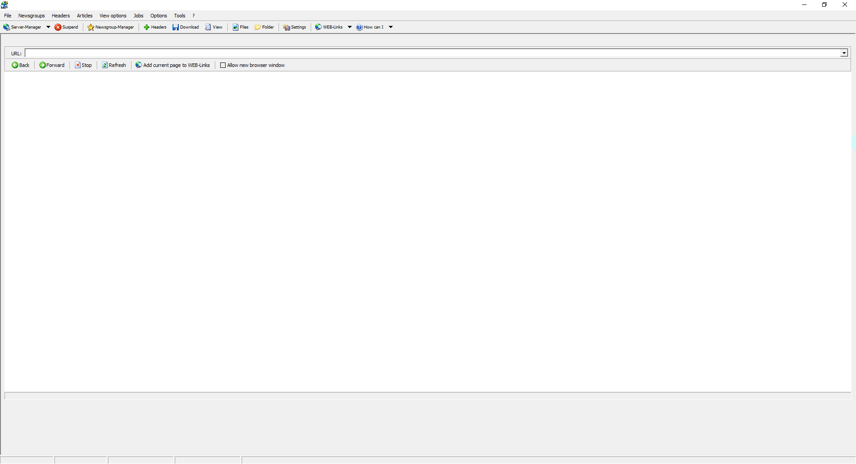The width and height of the screenshot is (856, 464).
Task: Open the Newsgroup-Manager star icon
Action: click(91, 27)
